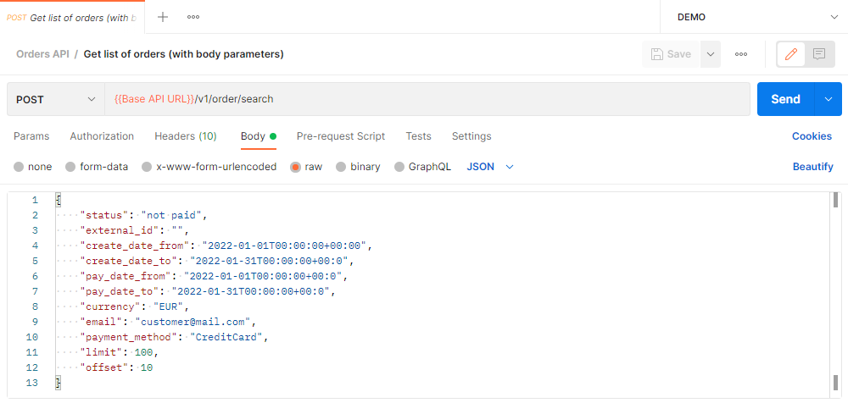This screenshot has height=403, width=848.
Task: Expand the Save dropdown chevron
Action: (x=711, y=54)
